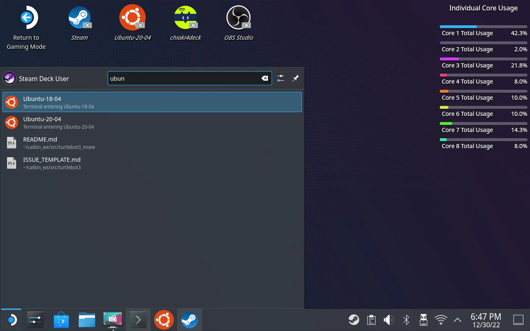Pin the application launcher open

(x=296, y=78)
